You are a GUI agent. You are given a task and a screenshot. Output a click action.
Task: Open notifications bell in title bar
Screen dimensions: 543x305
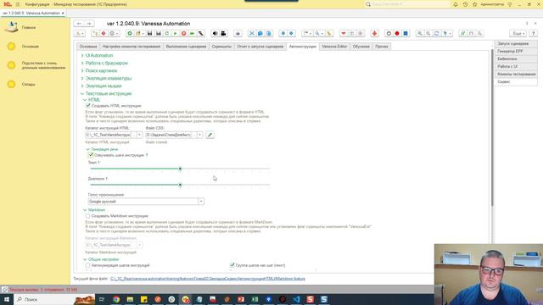(456, 4)
